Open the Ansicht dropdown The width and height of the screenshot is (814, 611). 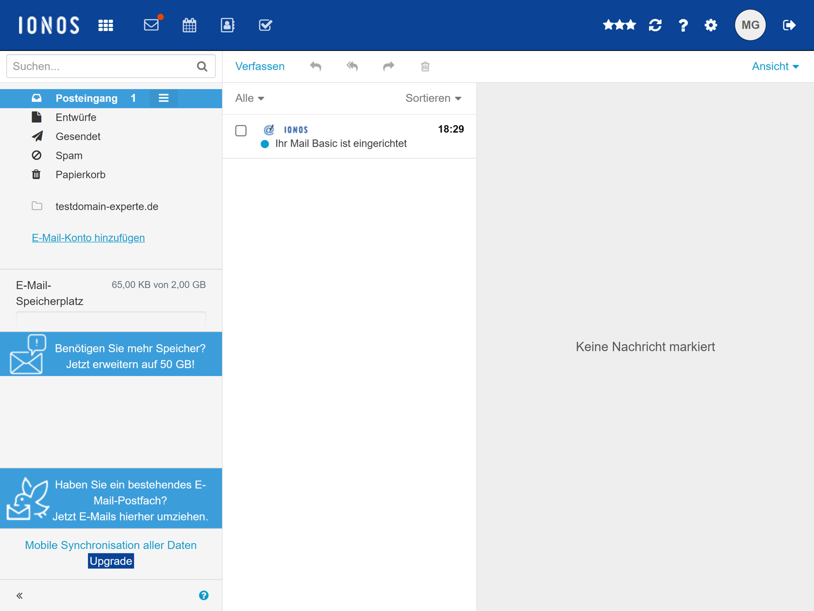pyautogui.click(x=775, y=66)
